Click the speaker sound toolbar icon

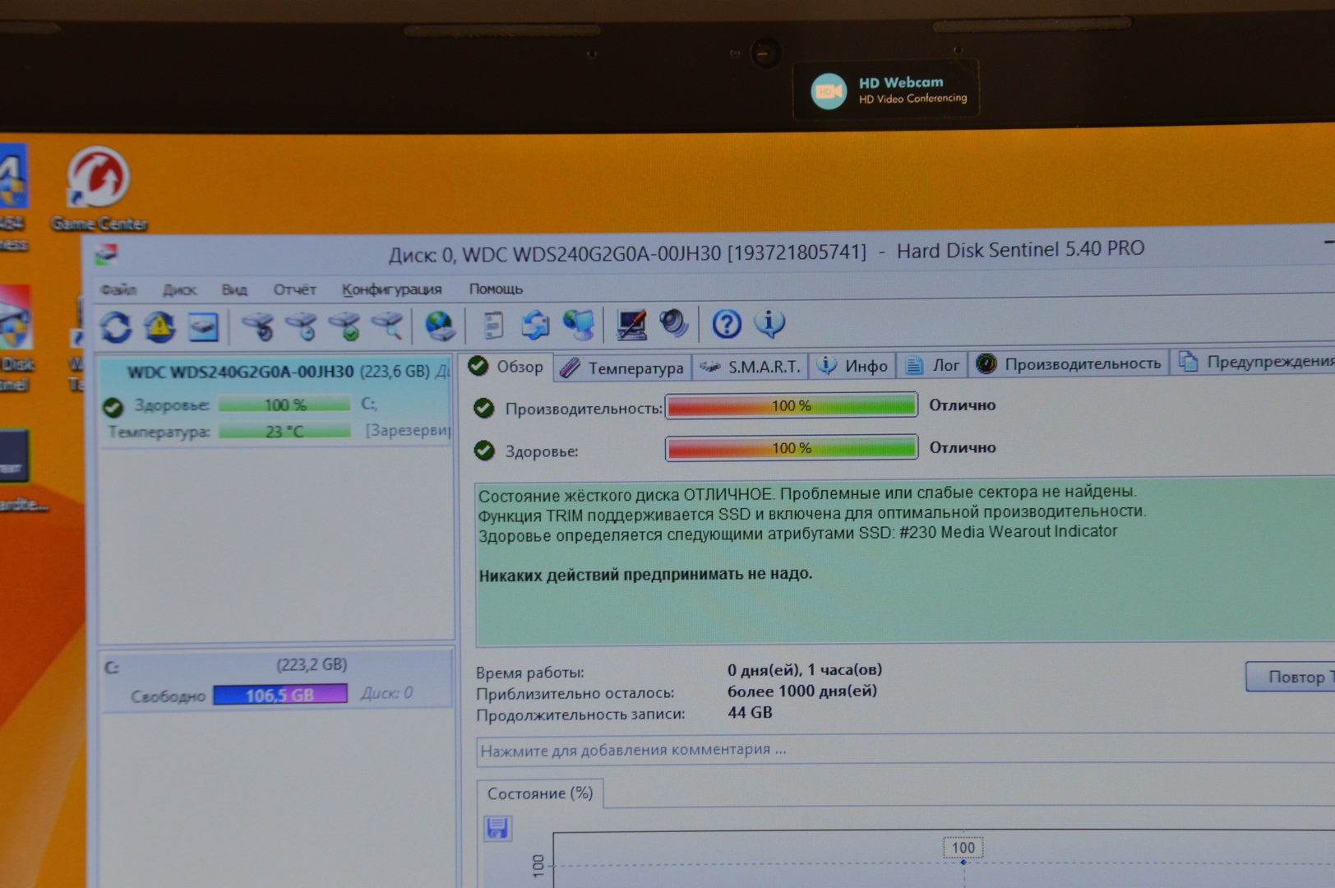(674, 323)
